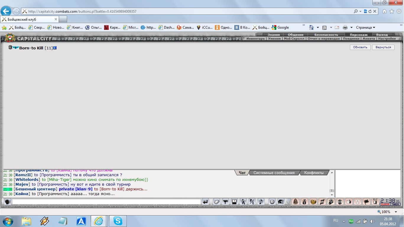Image resolution: width=404 pixels, height=227 pixels.
Task: Open Отчет о переводах link
Action: point(324,39)
